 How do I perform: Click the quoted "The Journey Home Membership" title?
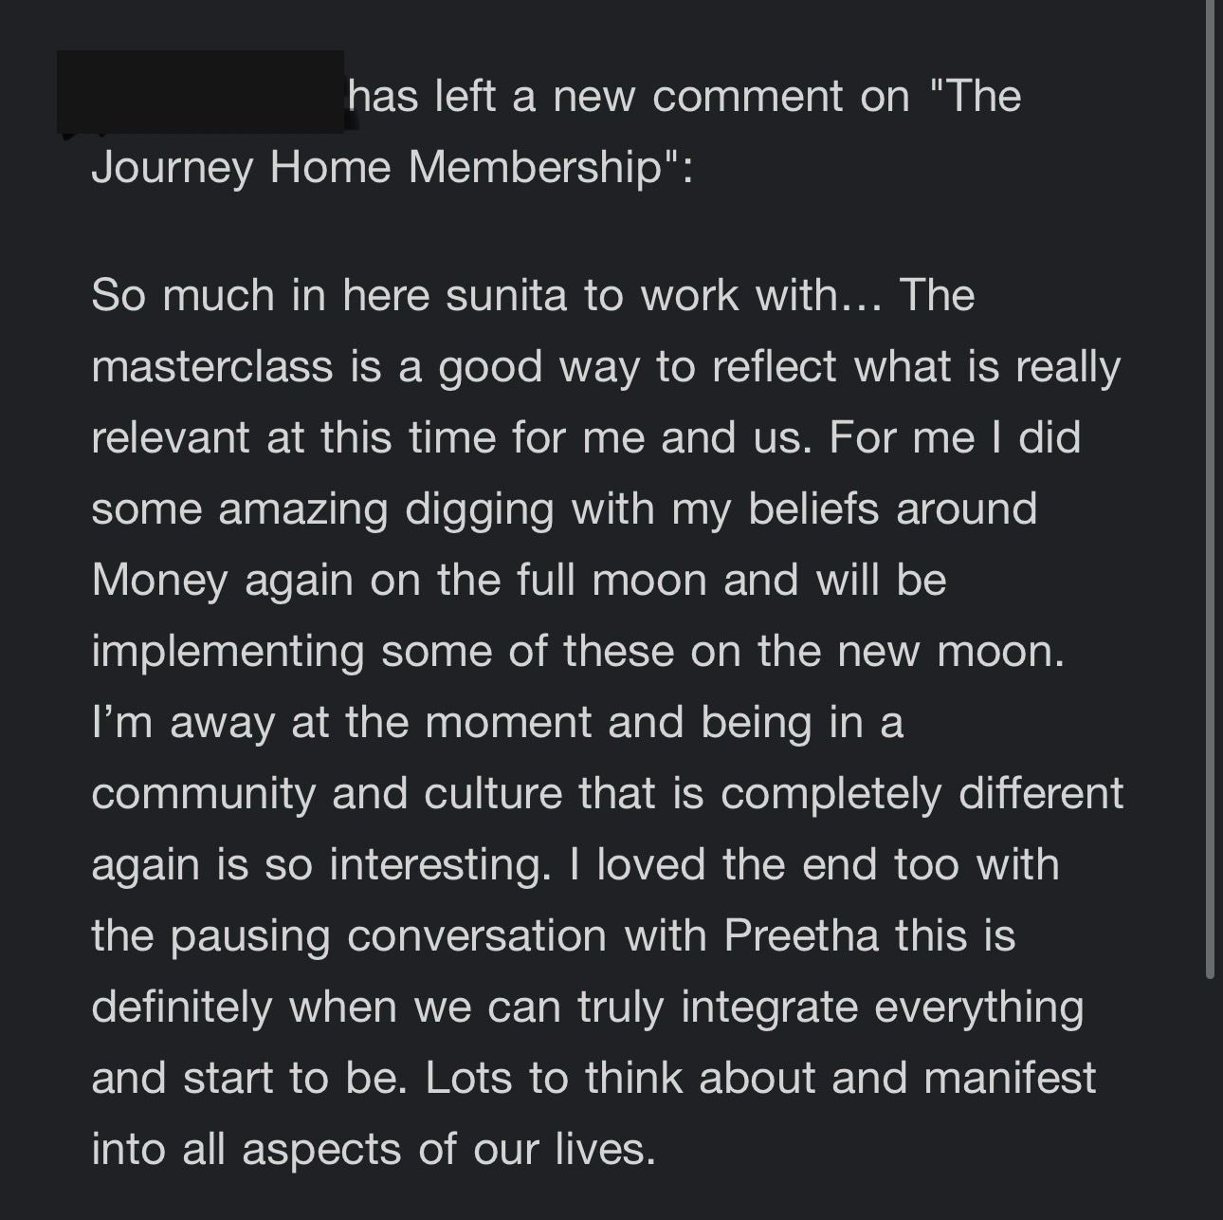point(556,132)
